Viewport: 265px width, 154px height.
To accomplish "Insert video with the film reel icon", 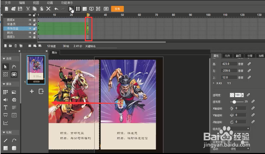I will coord(14,100).
